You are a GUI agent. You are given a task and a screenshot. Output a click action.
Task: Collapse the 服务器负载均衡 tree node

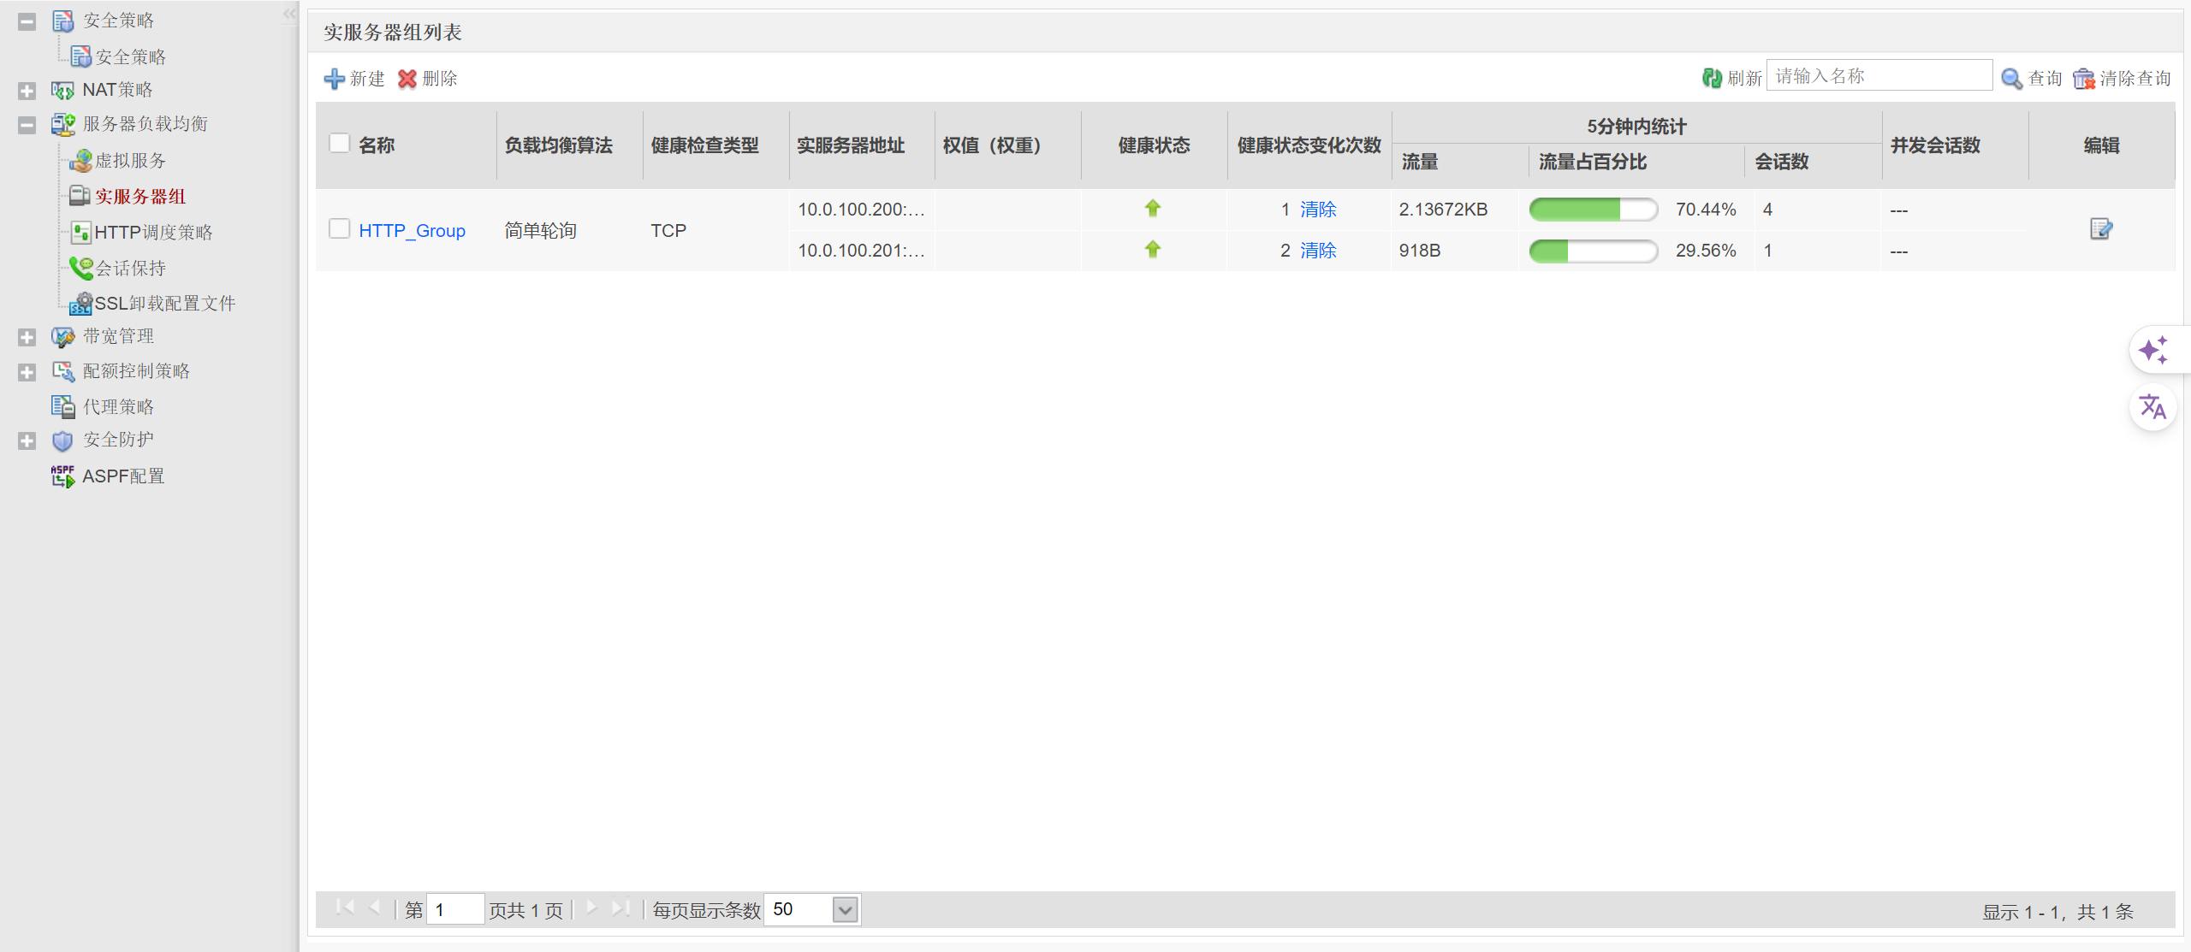click(27, 125)
